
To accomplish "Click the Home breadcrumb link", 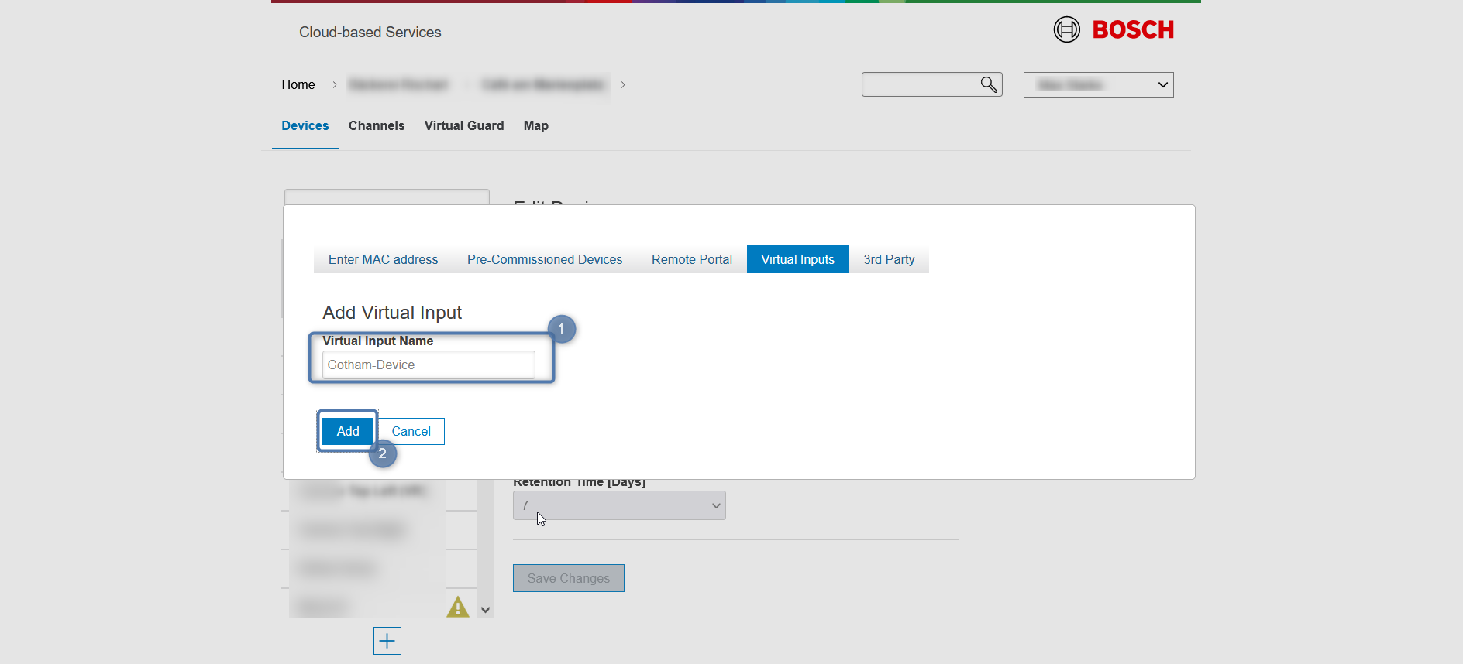I will (298, 85).
